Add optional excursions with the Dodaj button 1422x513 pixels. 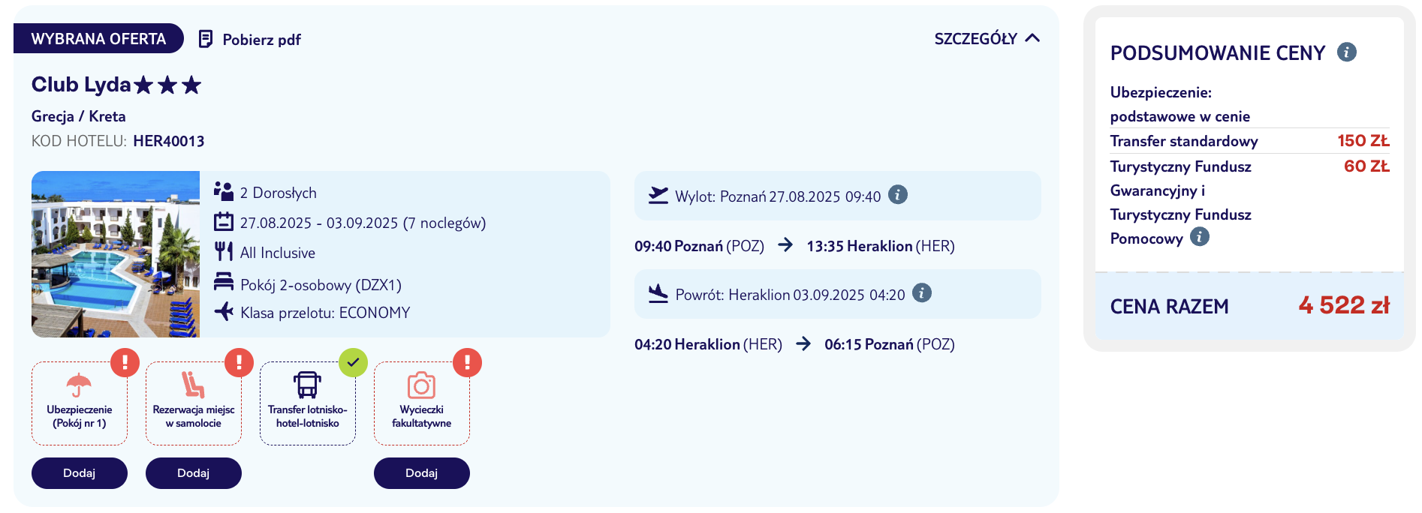[x=422, y=473]
